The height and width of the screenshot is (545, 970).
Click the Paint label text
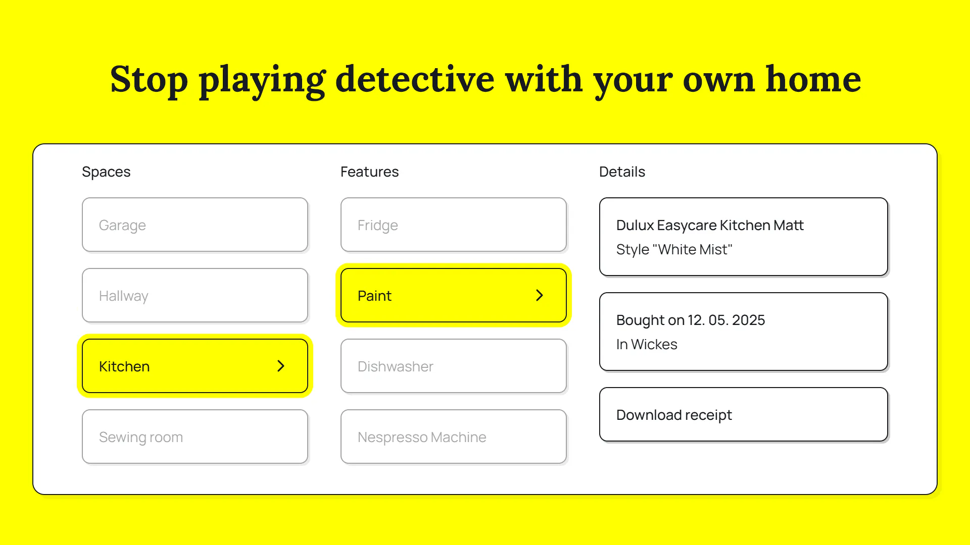374,296
